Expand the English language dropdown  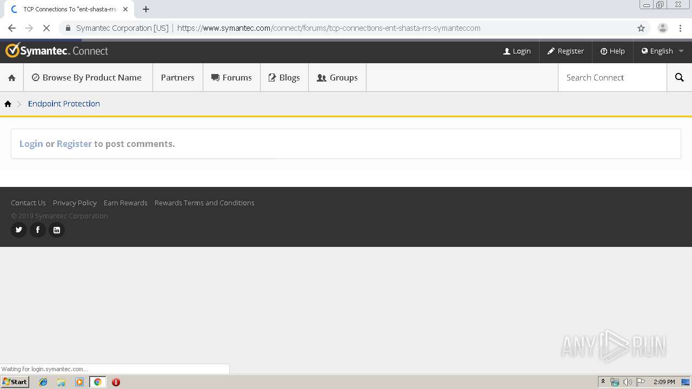coord(662,51)
